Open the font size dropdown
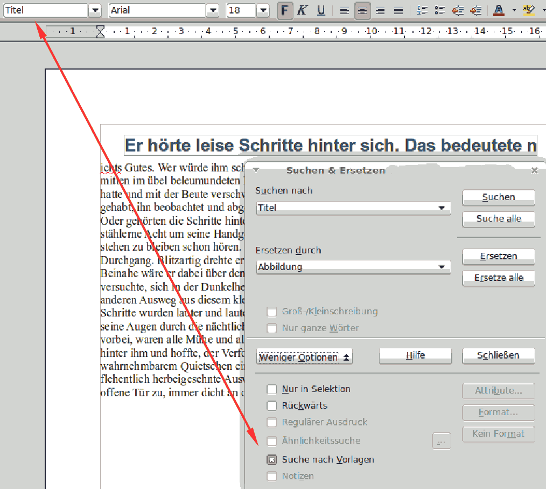The image size is (546, 489). [x=262, y=10]
